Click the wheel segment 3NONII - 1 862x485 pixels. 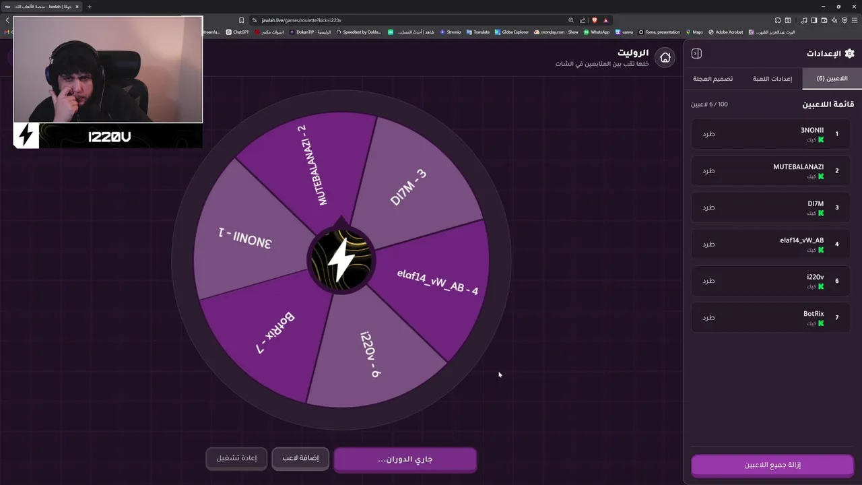[246, 237]
